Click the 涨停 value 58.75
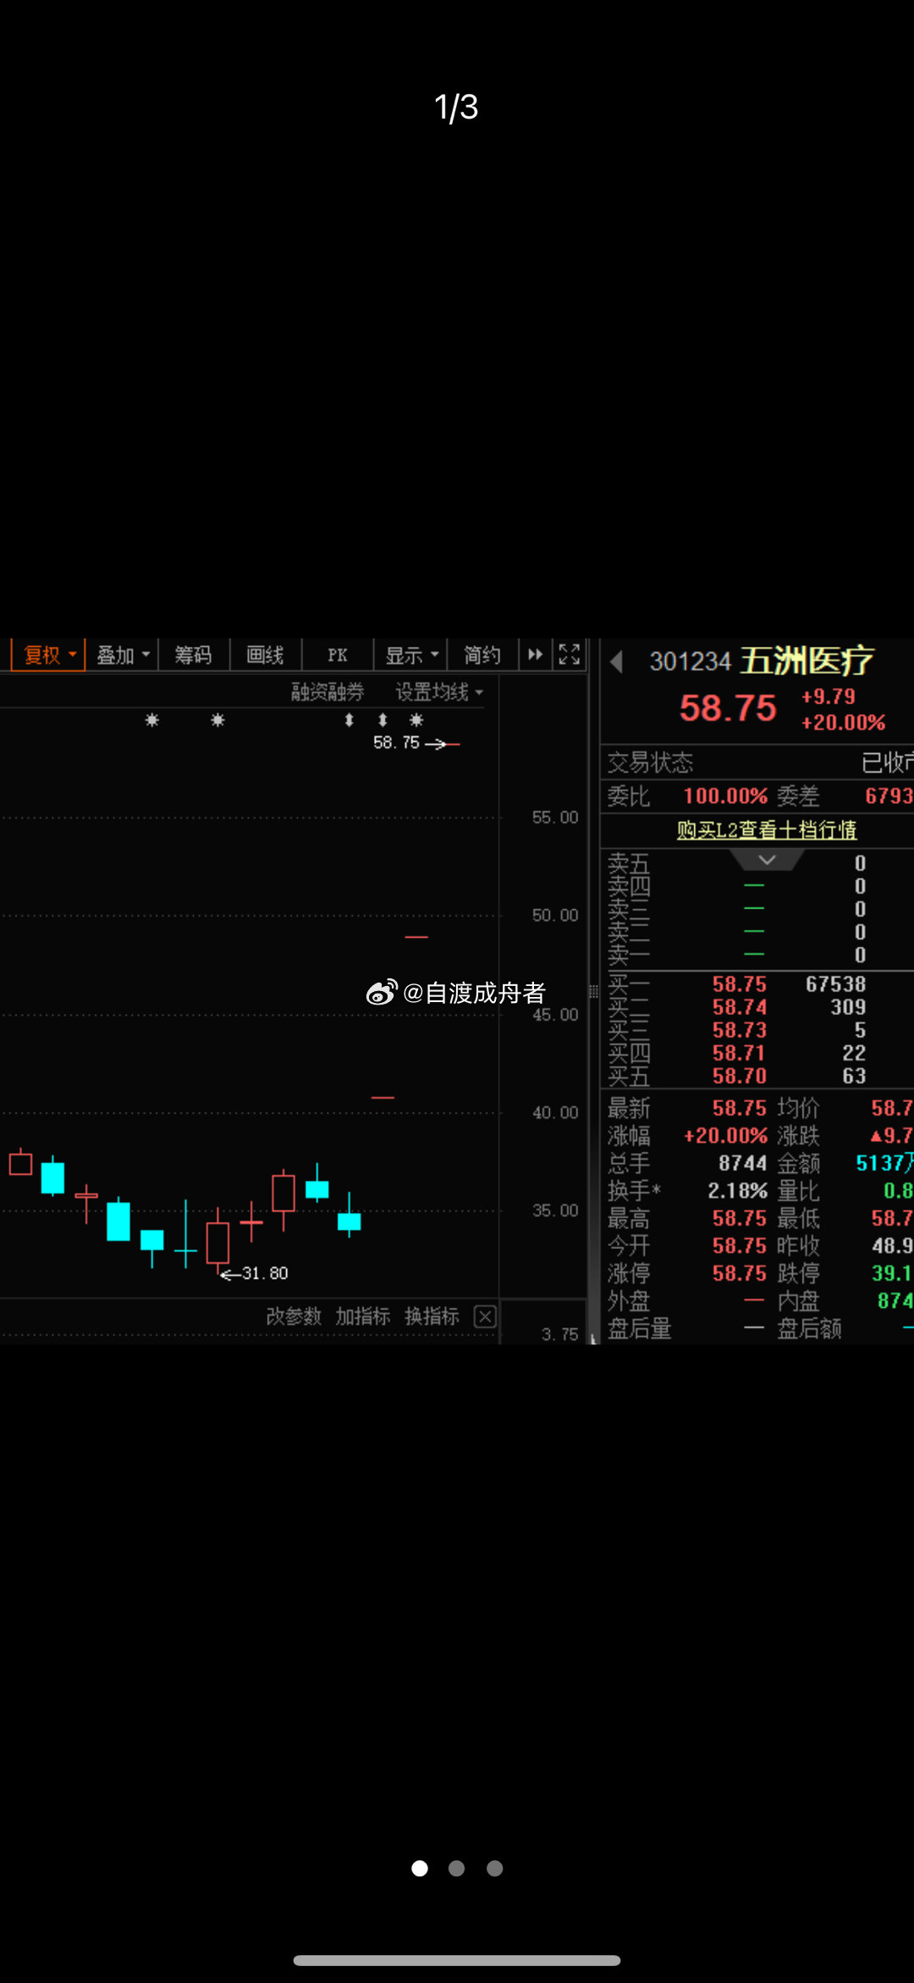 (x=739, y=1273)
